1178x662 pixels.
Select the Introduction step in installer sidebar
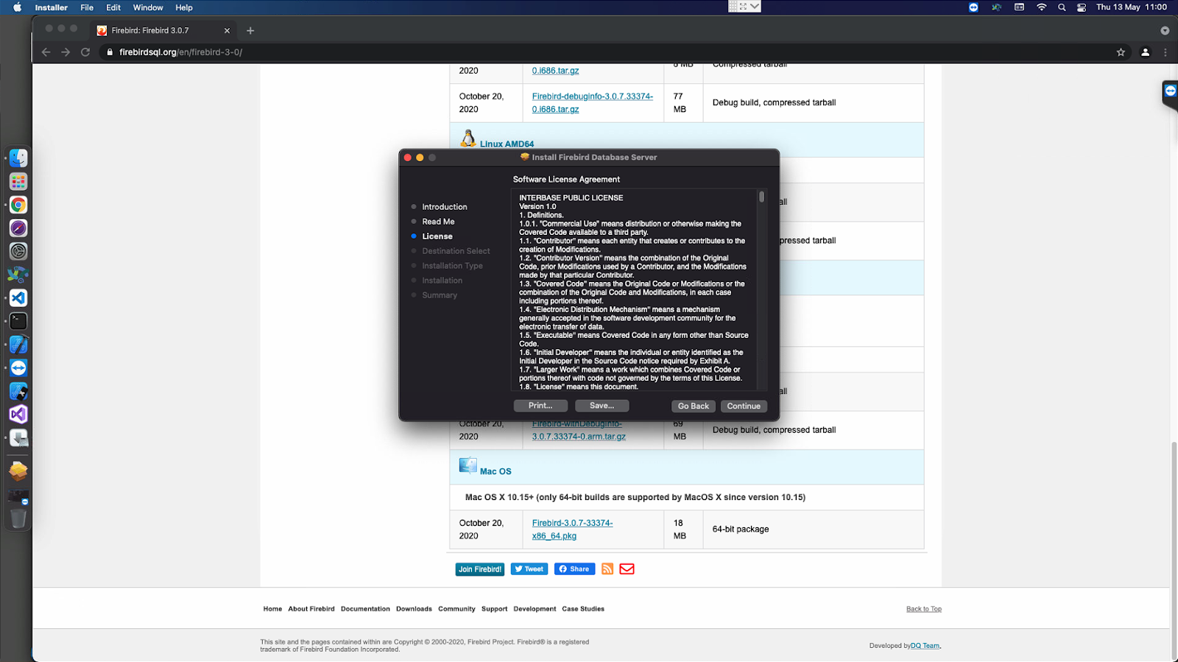(445, 207)
